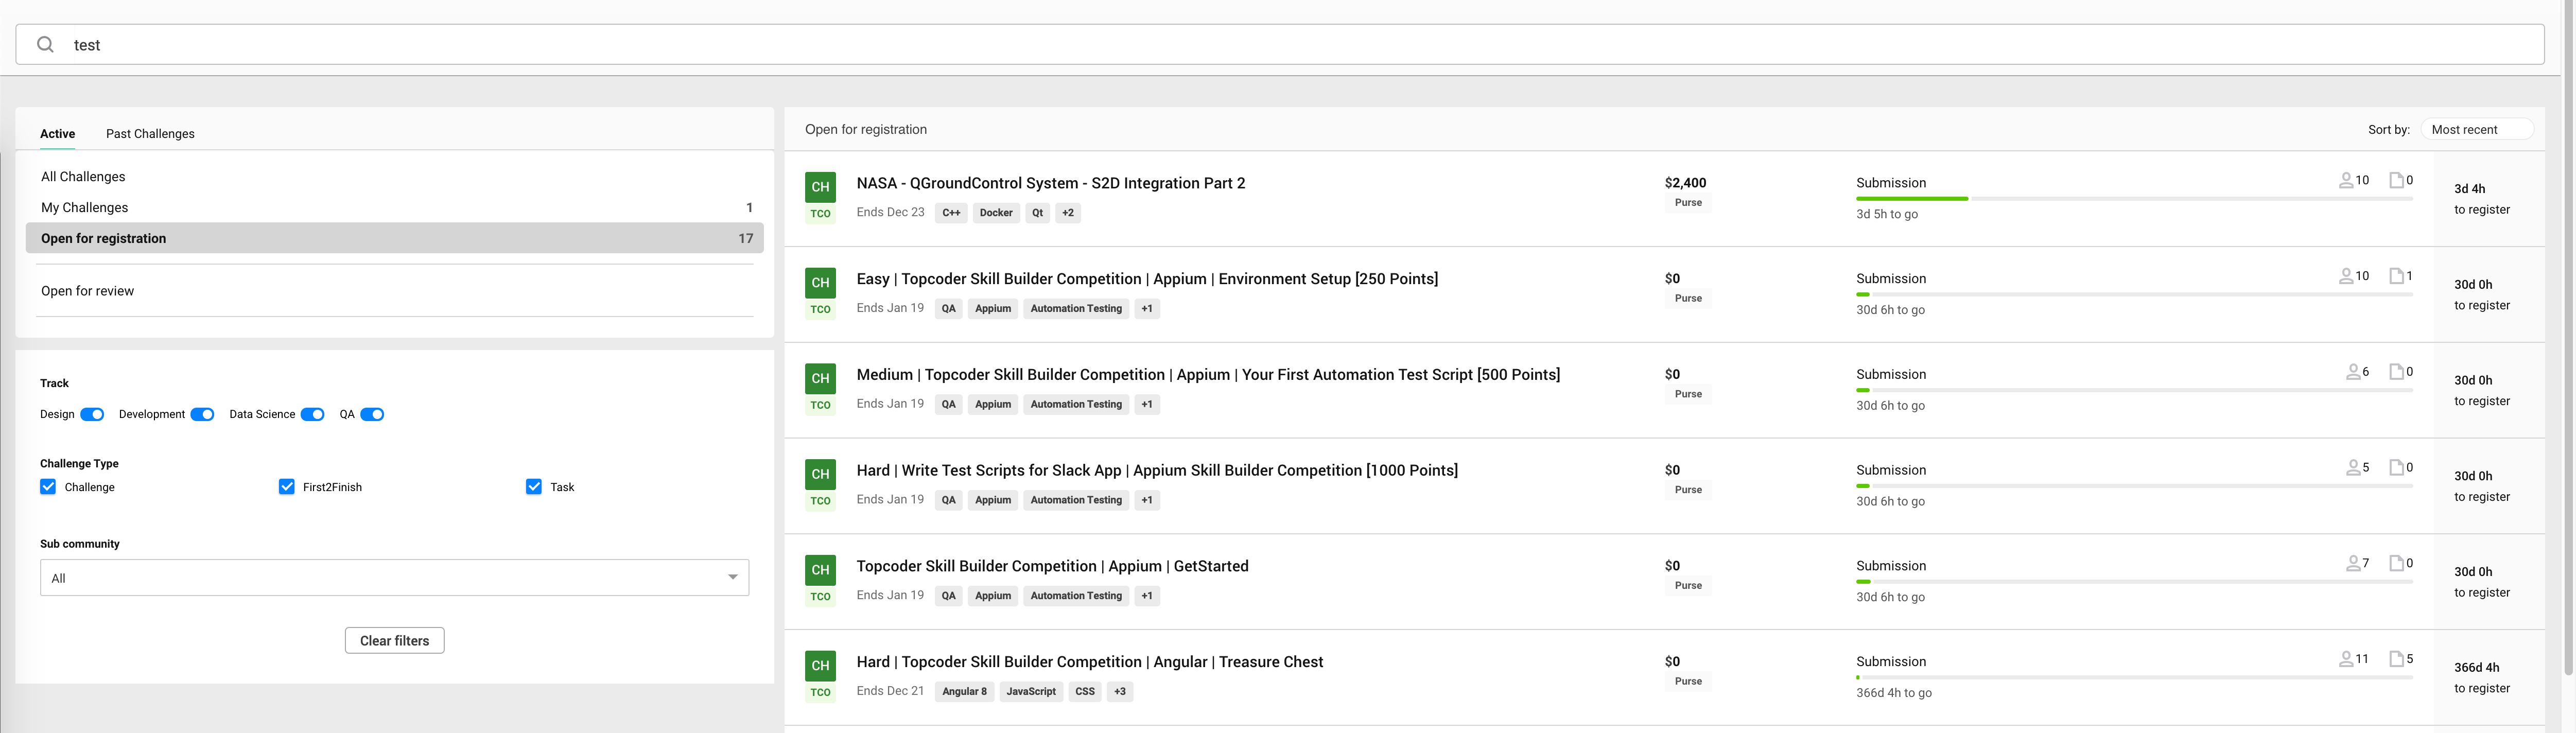Click submissions icon showing 5 on Treasure Chest row
Image resolution: width=2576 pixels, height=733 pixels.
2396,659
